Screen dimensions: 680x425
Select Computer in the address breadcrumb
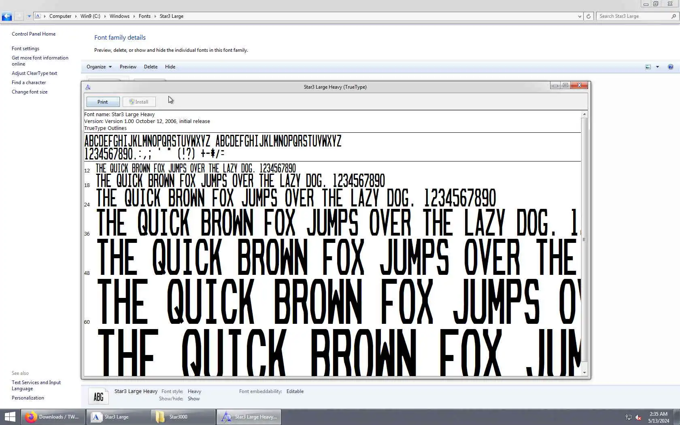pyautogui.click(x=60, y=16)
